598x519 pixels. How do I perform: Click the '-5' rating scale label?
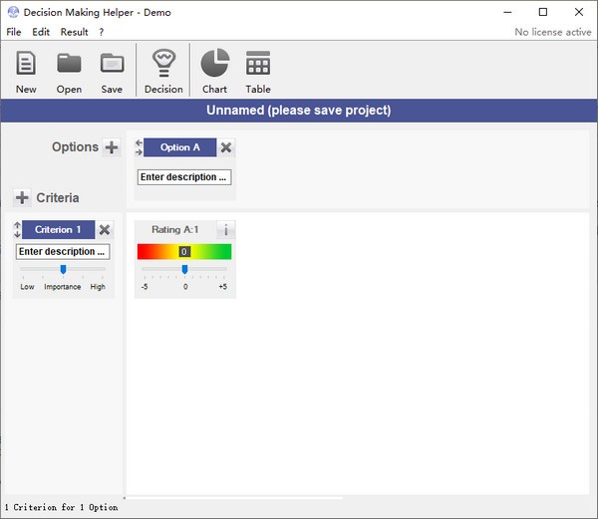point(145,287)
